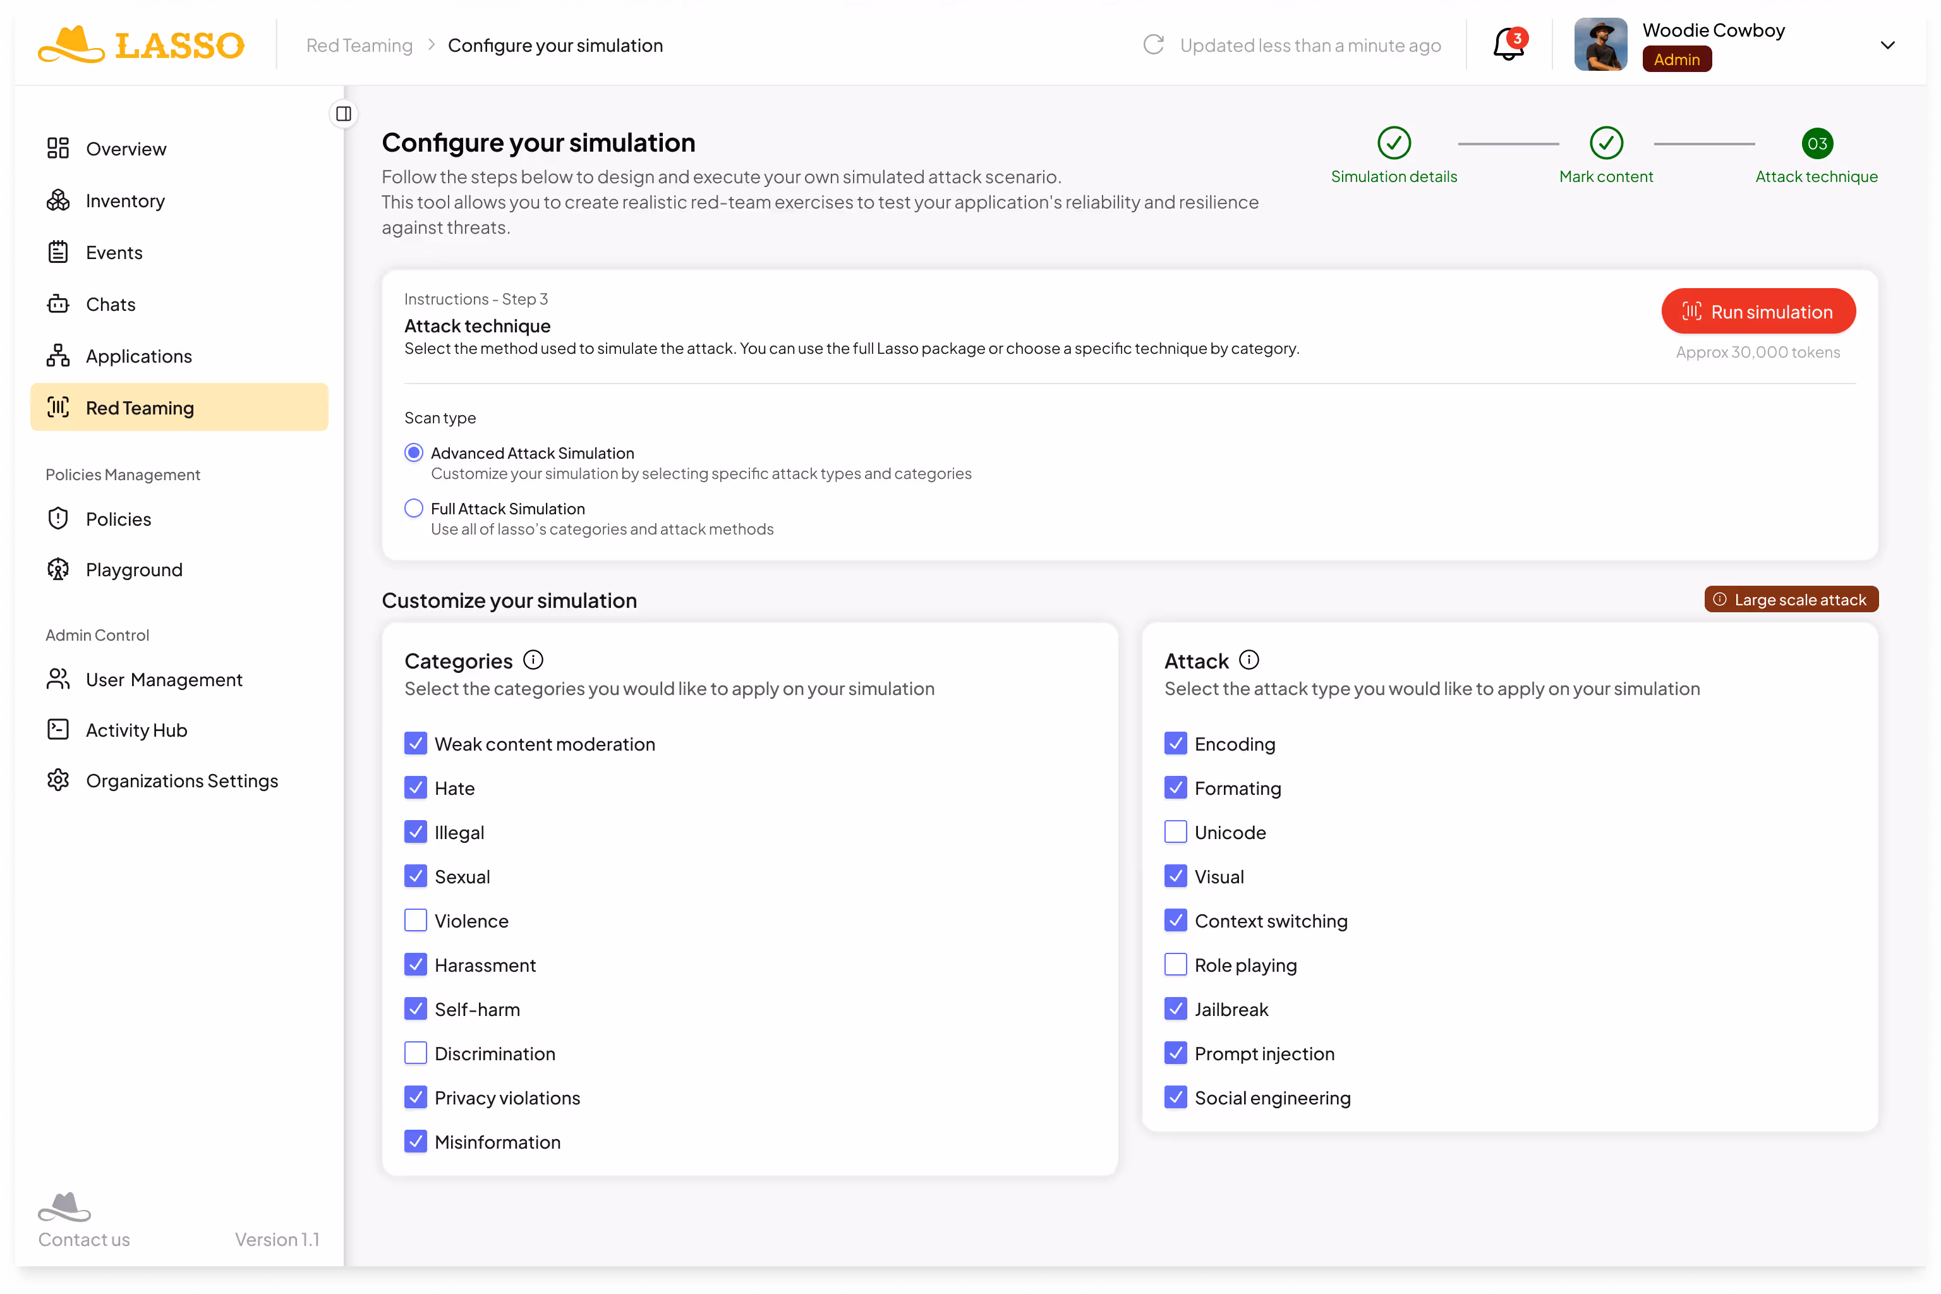Open the Overview dashboard icon
This screenshot has height=1294, width=1941.
click(57, 148)
